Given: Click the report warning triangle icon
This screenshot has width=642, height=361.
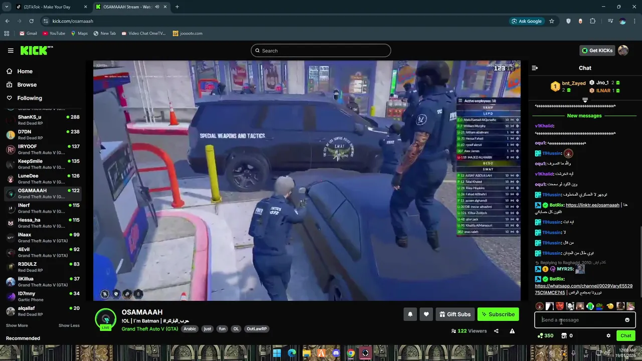Looking at the screenshot, I should [512, 331].
